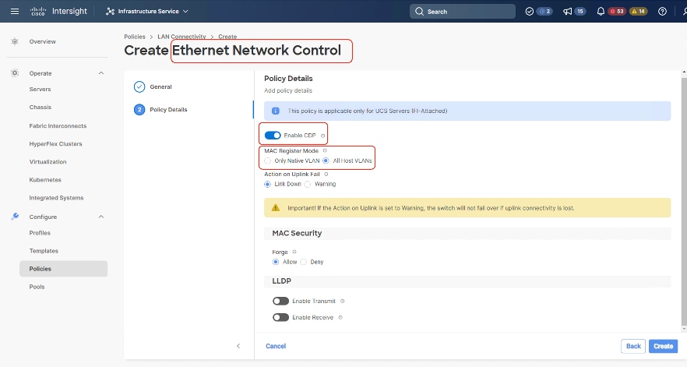
Task: Click the Search input field
Action: coord(463,12)
